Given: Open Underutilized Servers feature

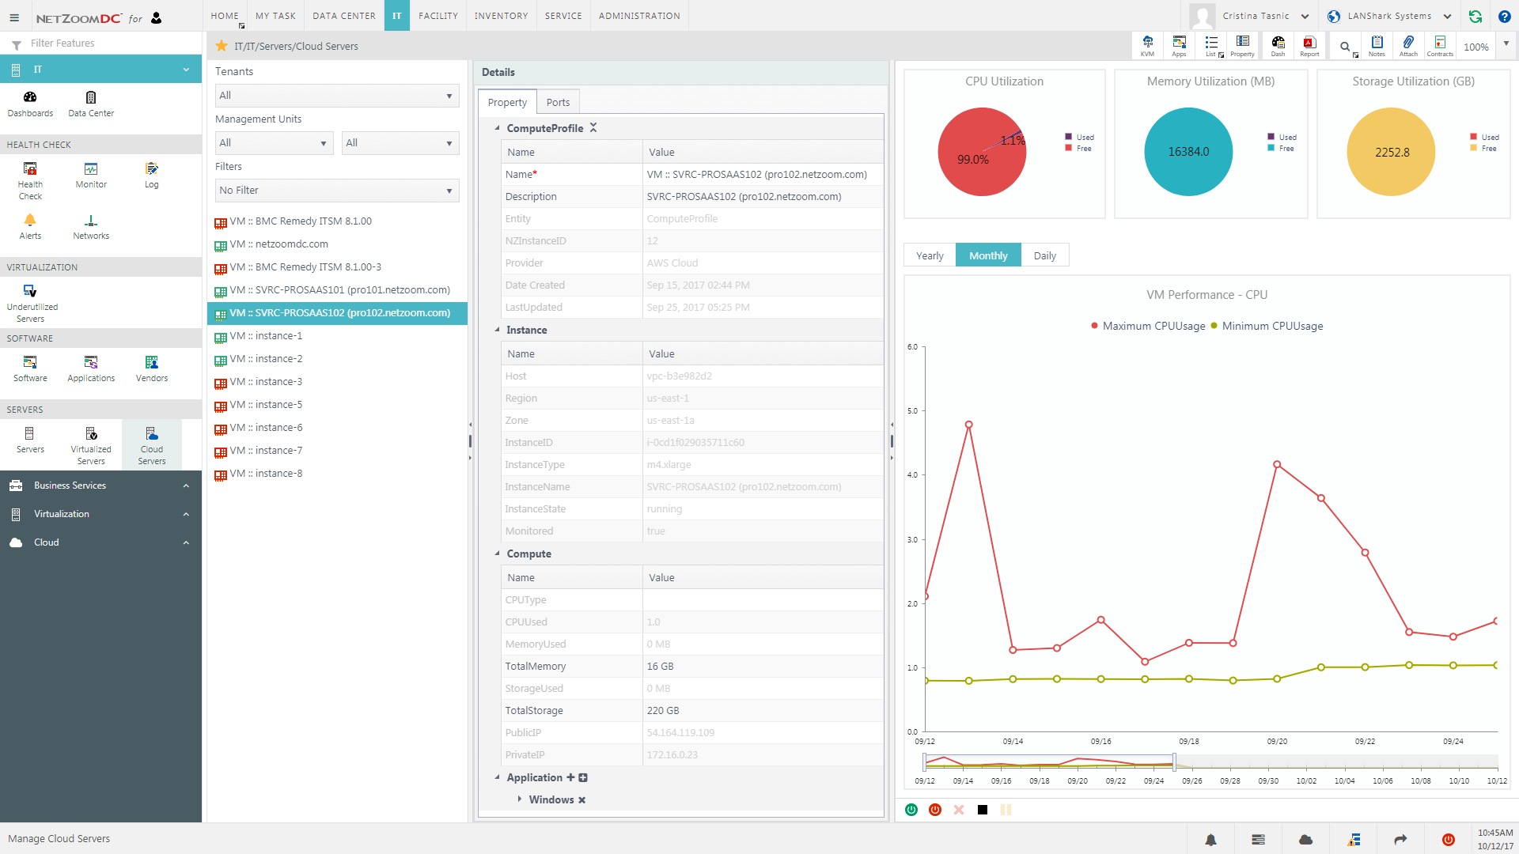Looking at the screenshot, I should tap(32, 303).
